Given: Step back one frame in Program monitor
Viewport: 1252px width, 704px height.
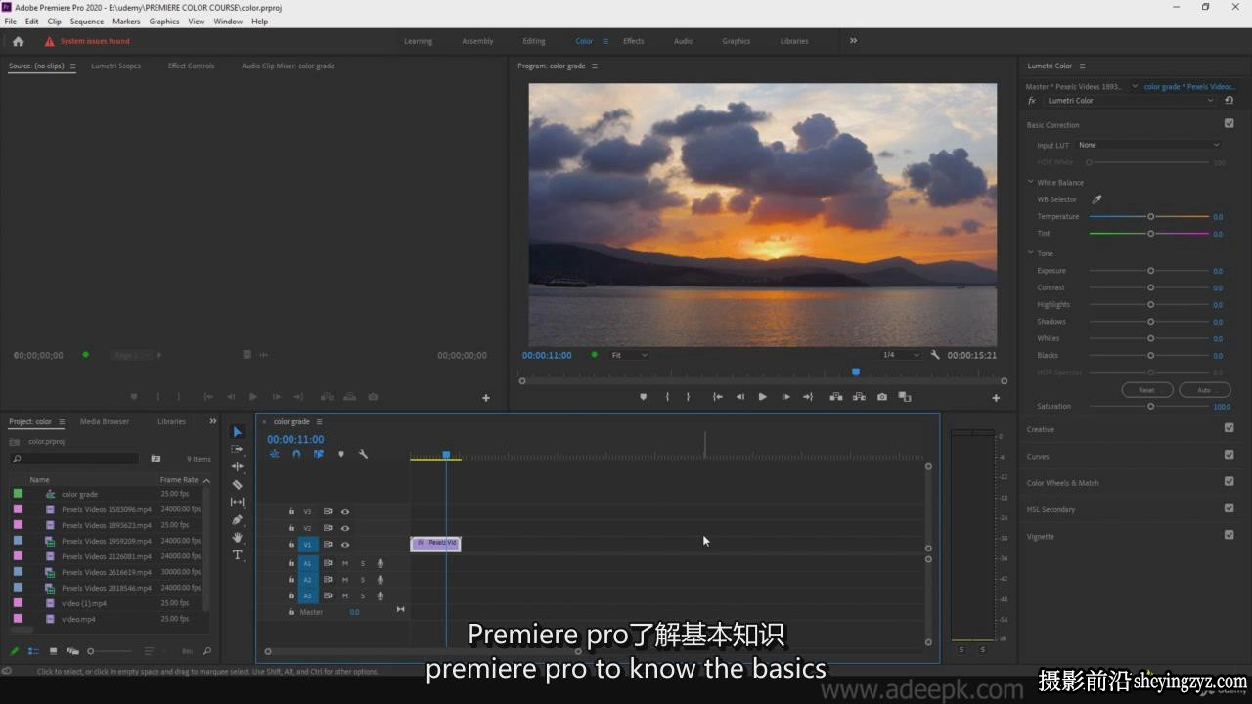Looking at the screenshot, I should [739, 397].
